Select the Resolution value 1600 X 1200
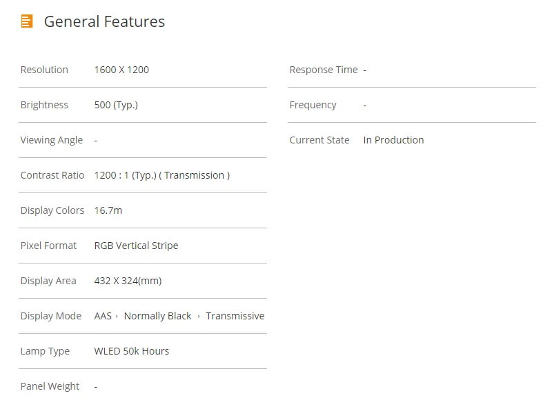552x418 pixels. tap(121, 70)
